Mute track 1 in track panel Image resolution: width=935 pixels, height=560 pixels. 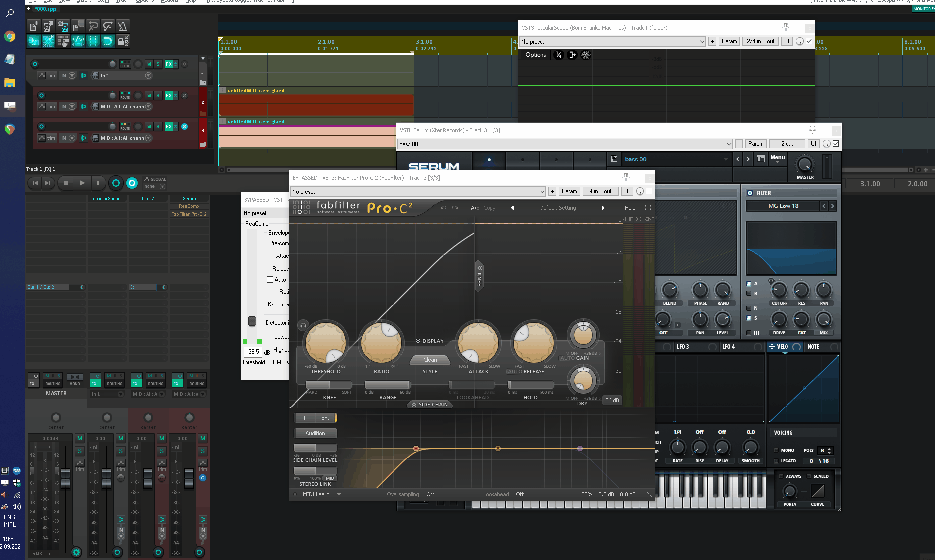click(149, 64)
